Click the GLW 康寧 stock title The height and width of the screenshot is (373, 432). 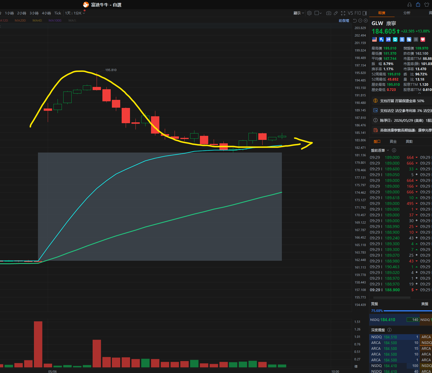pos(383,23)
